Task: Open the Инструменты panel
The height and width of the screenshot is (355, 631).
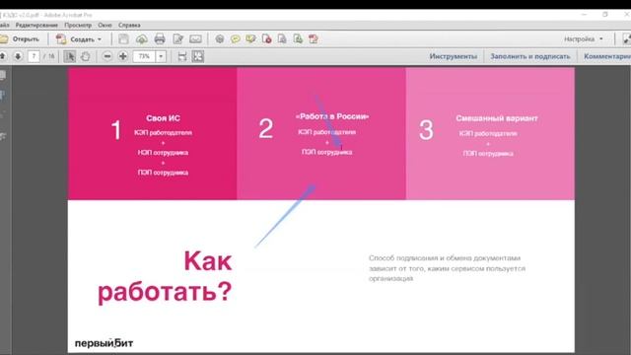Action: (454, 56)
